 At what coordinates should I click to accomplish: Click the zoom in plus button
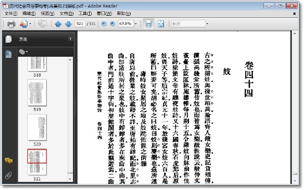112,24
